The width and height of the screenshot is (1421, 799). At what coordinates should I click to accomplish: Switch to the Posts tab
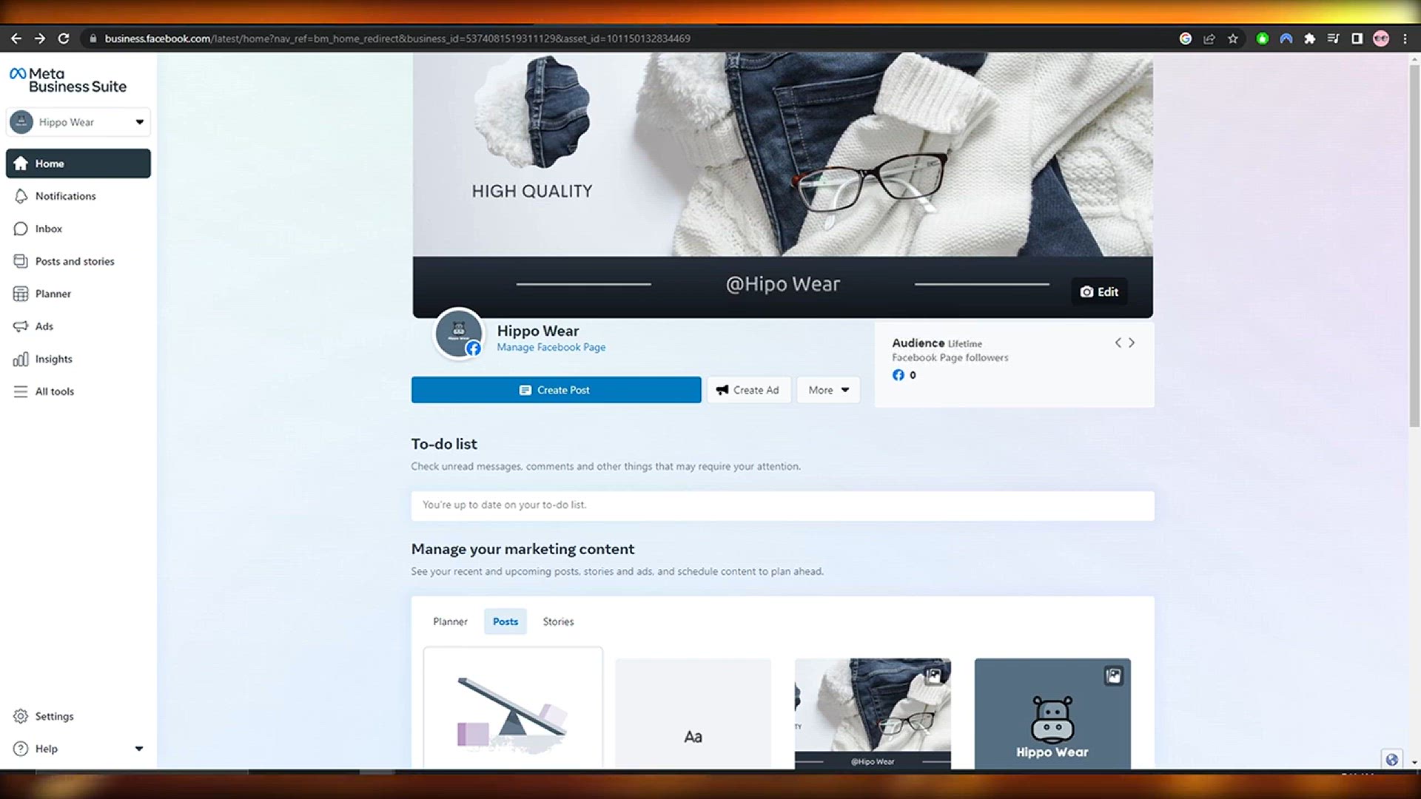[505, 621]
